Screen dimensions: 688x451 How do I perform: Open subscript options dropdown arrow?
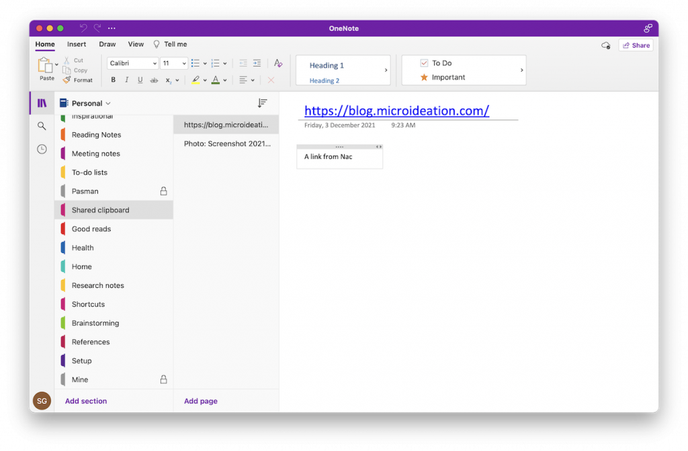[x=177, y=81]
